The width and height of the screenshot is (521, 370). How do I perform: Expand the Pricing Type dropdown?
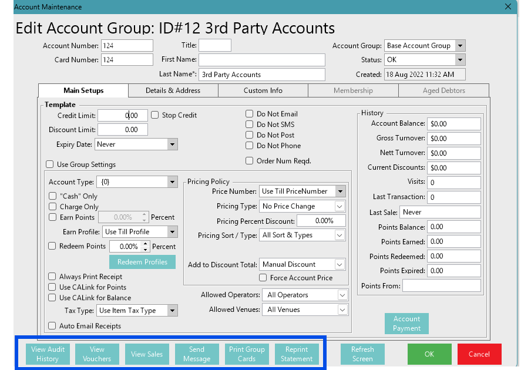pyautogui.click(x=340, y=206)
